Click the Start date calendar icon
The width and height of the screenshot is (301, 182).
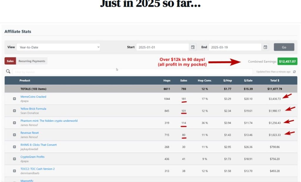click(x=193, y=47)
